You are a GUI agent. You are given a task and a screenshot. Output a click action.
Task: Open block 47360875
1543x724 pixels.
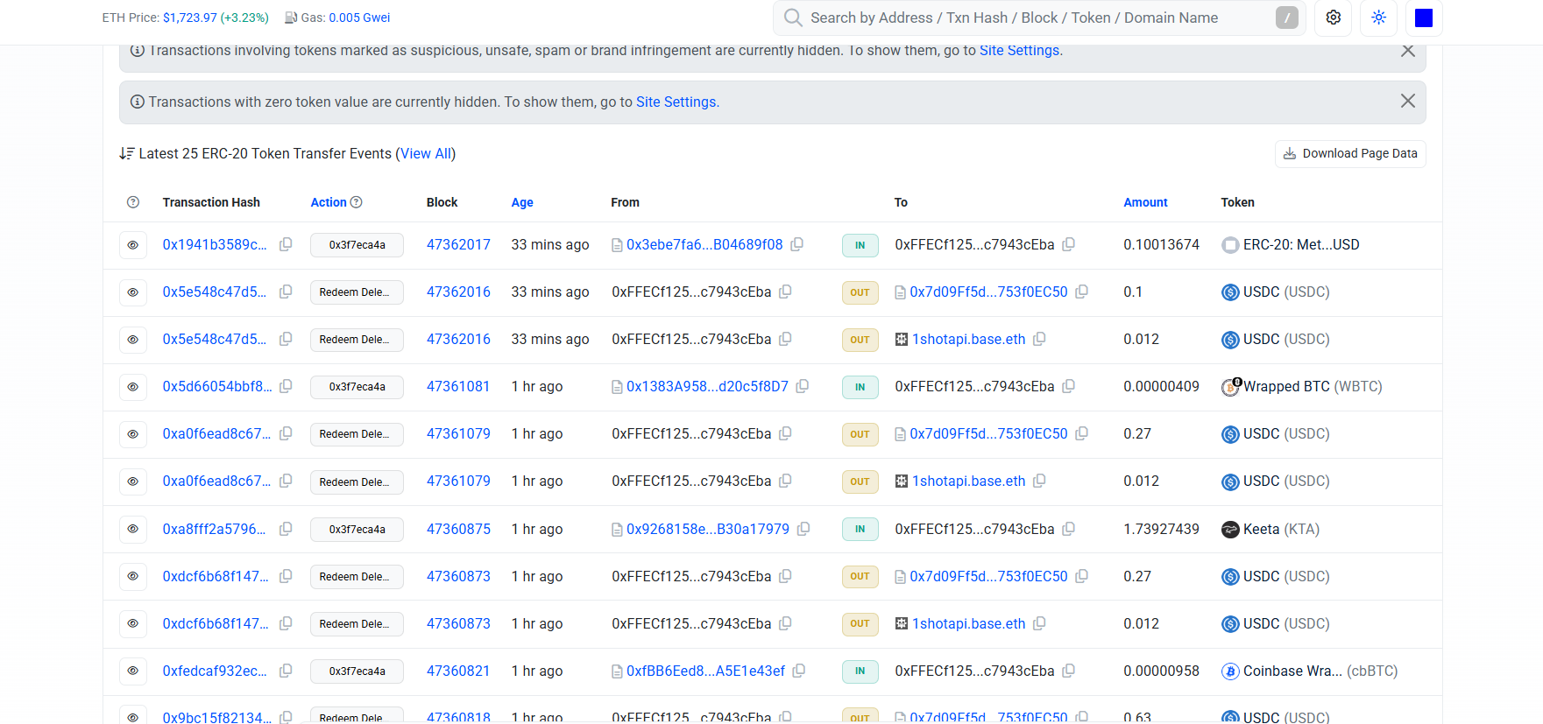tap(458, 530)
